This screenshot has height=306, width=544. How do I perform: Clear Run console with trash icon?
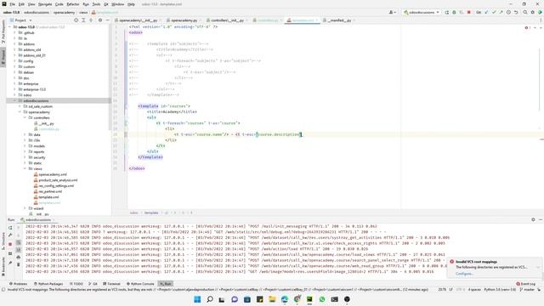coord(19,264)
